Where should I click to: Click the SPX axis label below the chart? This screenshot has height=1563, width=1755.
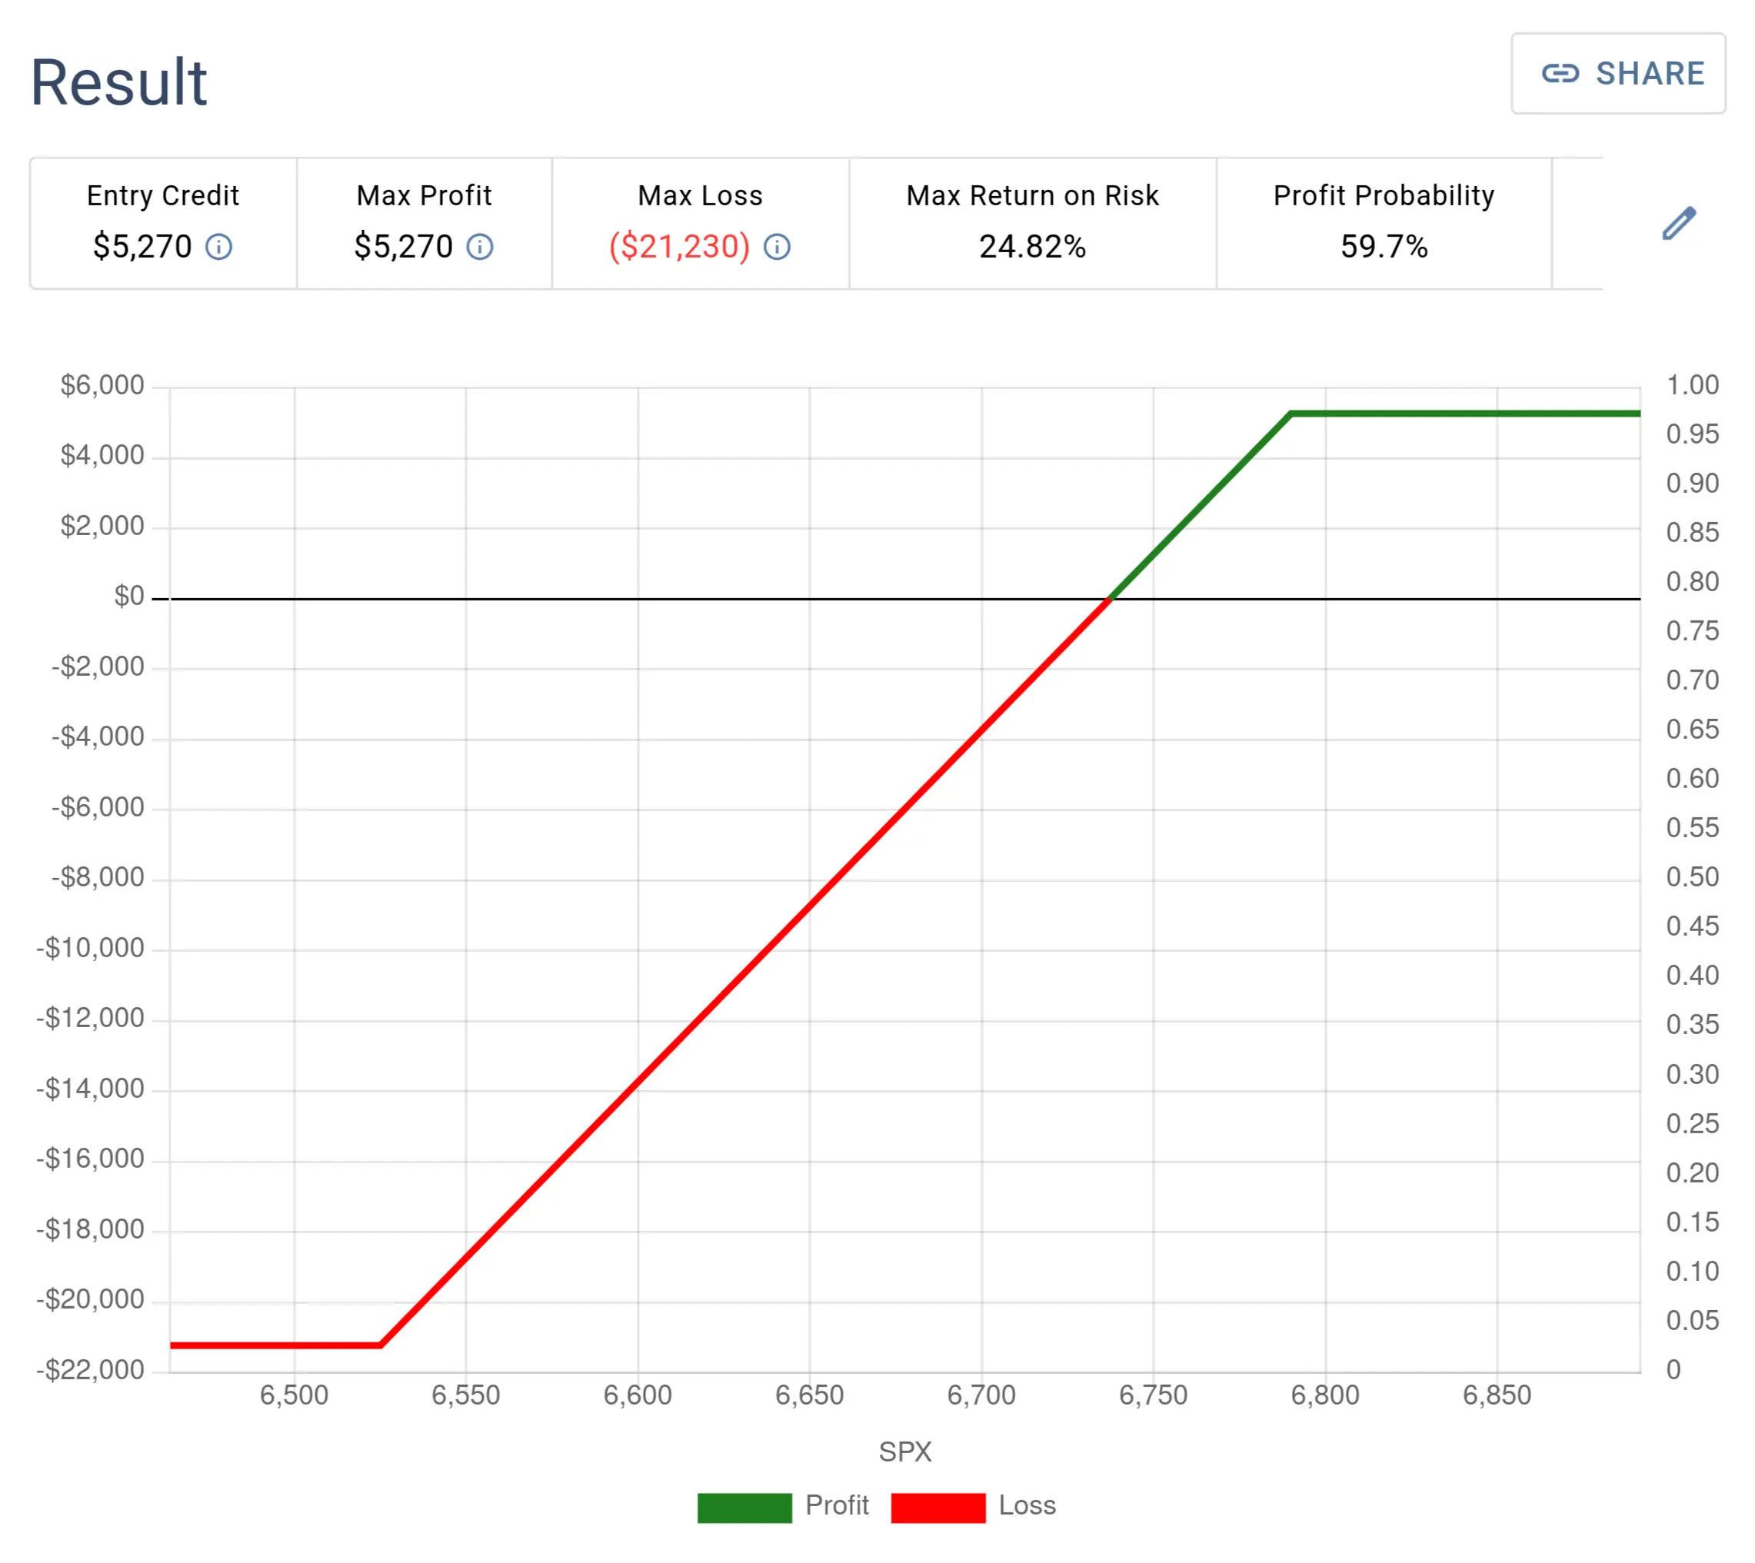[904, 1452]
